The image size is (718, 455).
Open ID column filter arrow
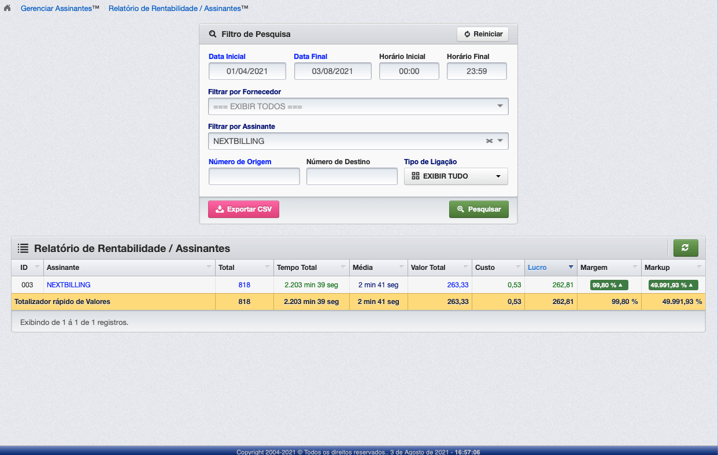pos(38,267)
